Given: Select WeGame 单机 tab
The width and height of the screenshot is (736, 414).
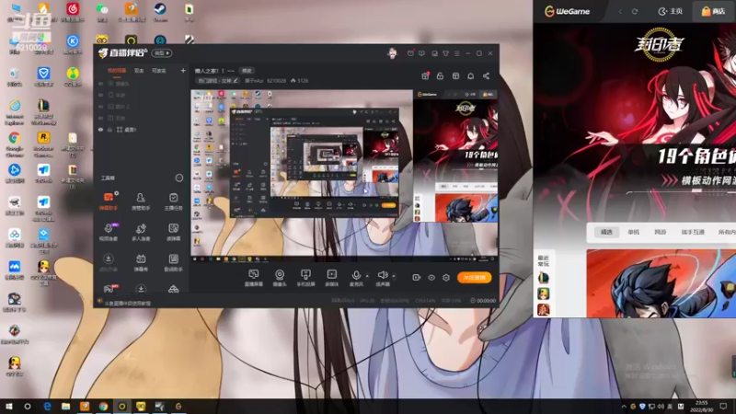Looking at the screenshot, I should click(x=633, y=232).
